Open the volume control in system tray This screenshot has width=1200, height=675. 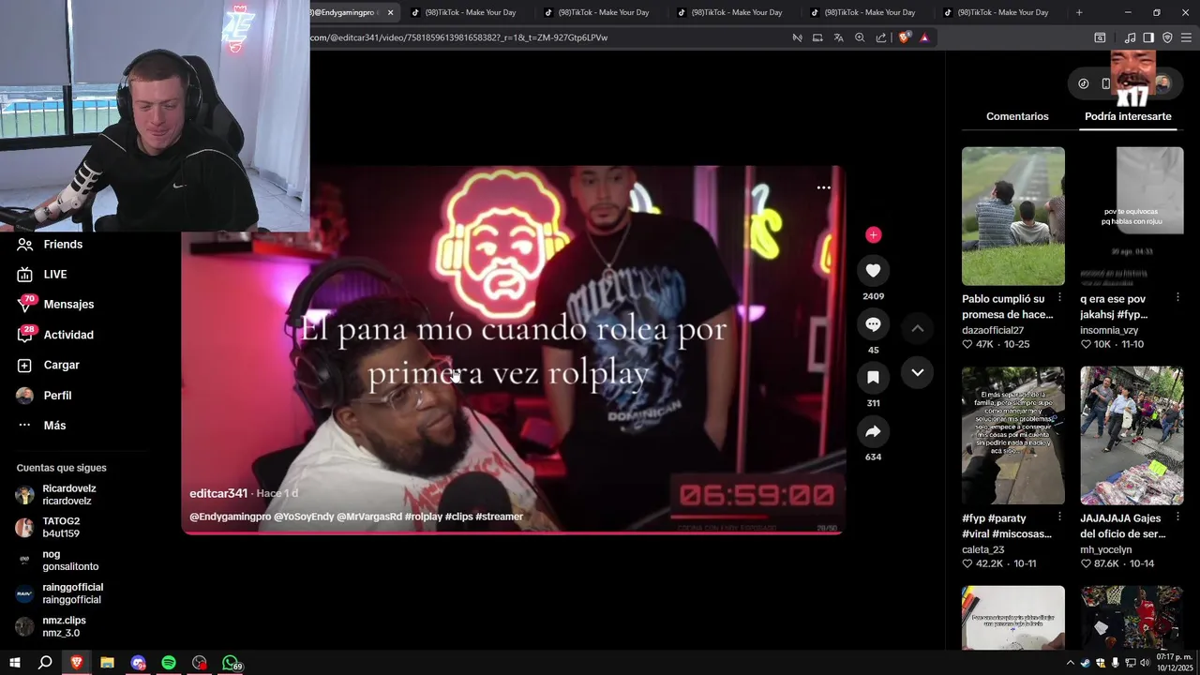click(x=1145, y=663)
